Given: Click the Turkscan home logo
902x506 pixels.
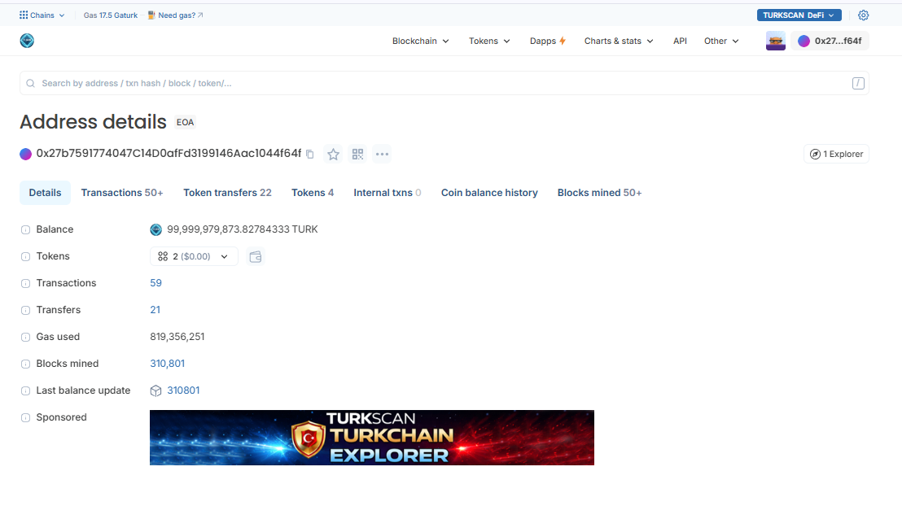Looking at the screenshot, I should pyautogui.click(x=27, y=41).
